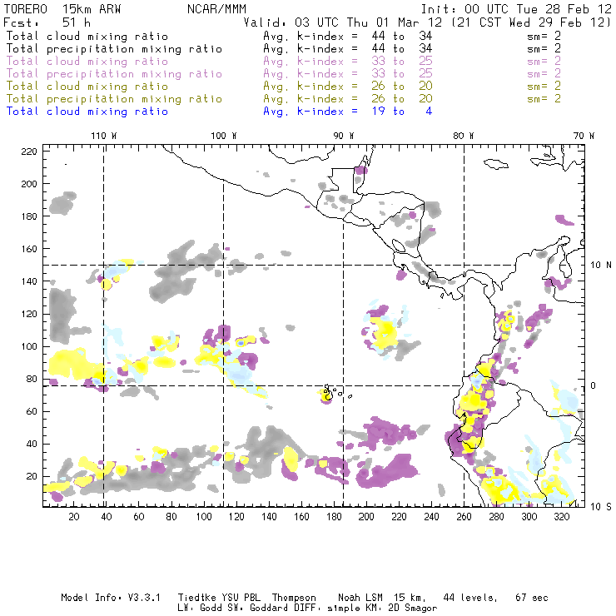Click the 'NCAR/MMM' header label
This screenshot has width=616, height=616.
tap(216, 9)
